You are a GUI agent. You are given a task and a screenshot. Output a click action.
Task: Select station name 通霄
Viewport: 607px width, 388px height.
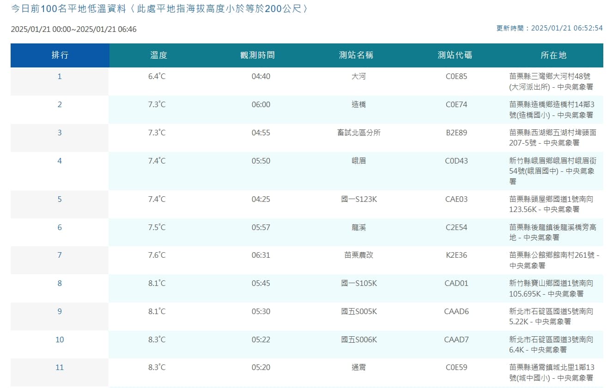point(358,368)
